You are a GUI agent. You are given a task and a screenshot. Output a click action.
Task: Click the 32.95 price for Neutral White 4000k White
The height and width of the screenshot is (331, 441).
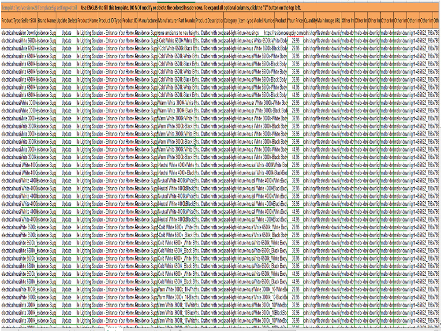(295, 181)
